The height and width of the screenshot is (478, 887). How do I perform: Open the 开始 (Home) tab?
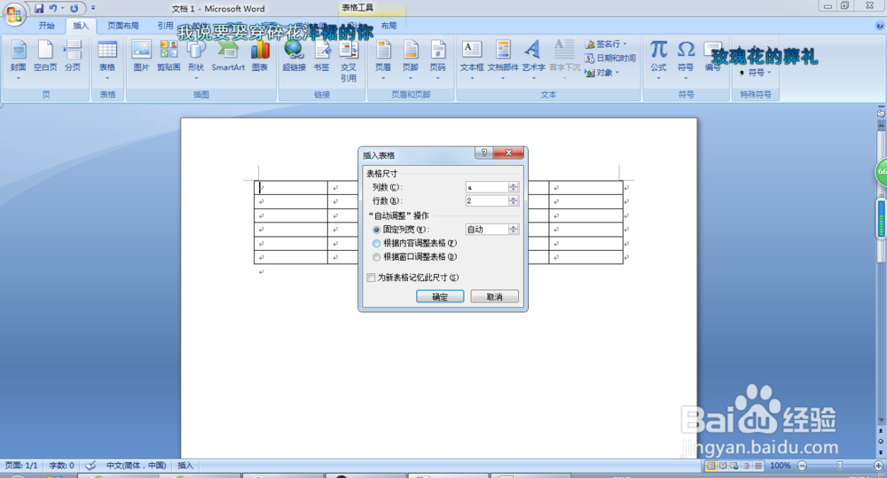click(47, 26)
